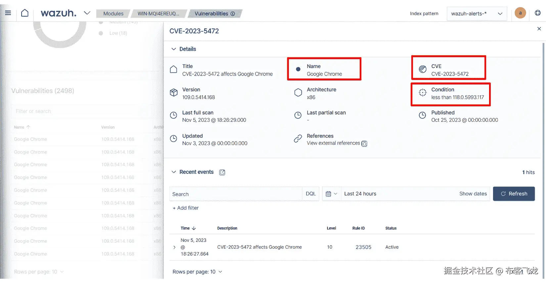Sort events by Time column
The width and height of the screenshot is (546, 283).
pos(188,228)
